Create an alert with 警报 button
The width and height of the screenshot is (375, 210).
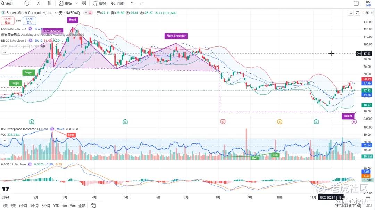pos(99,3)
